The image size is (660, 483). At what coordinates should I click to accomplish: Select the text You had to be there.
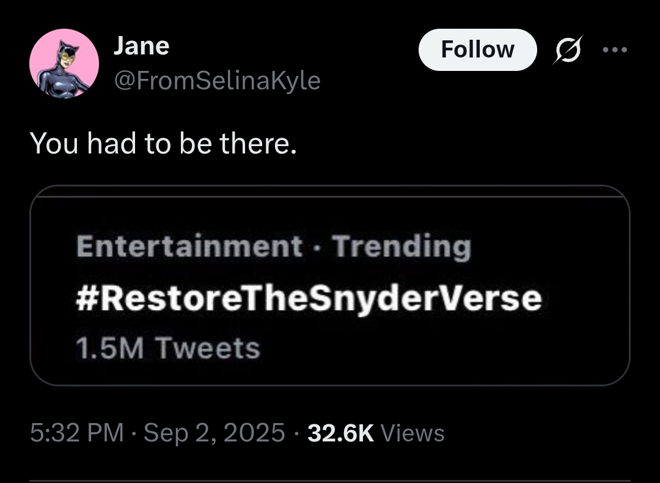pyautogui.click(x=163, y=143)
